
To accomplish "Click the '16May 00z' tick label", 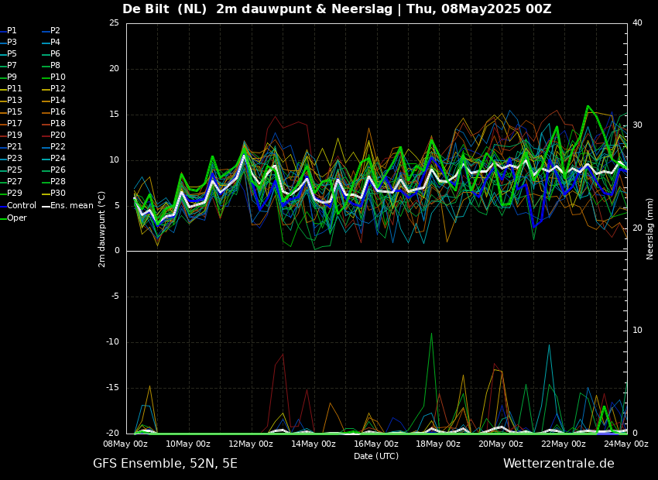I will click(376, 444).
